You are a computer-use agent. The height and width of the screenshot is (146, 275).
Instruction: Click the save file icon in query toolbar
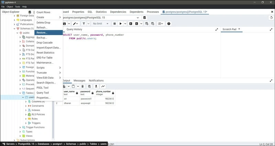64,24
